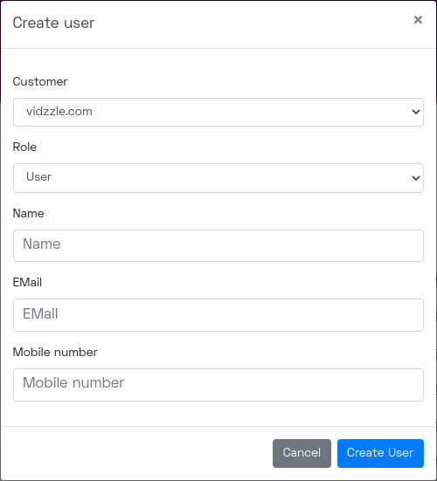
Task: Select the User role value
Action: coord(38,176)
